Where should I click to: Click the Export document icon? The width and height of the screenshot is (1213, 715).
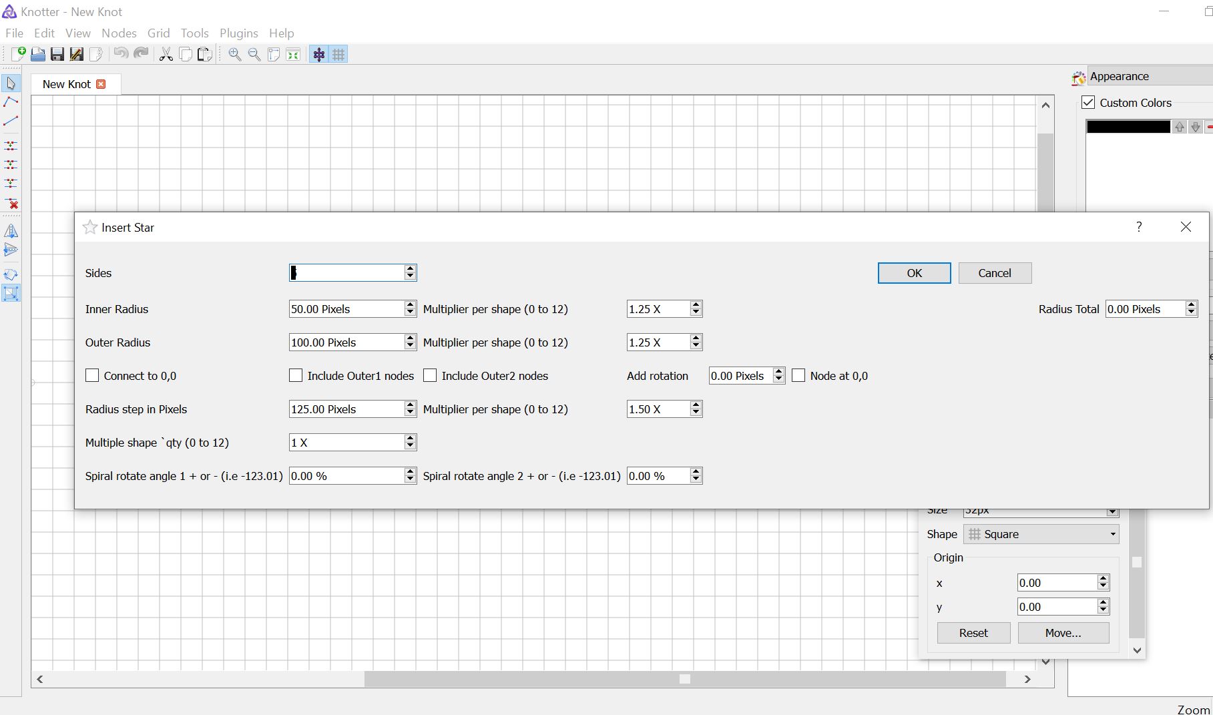96,54
